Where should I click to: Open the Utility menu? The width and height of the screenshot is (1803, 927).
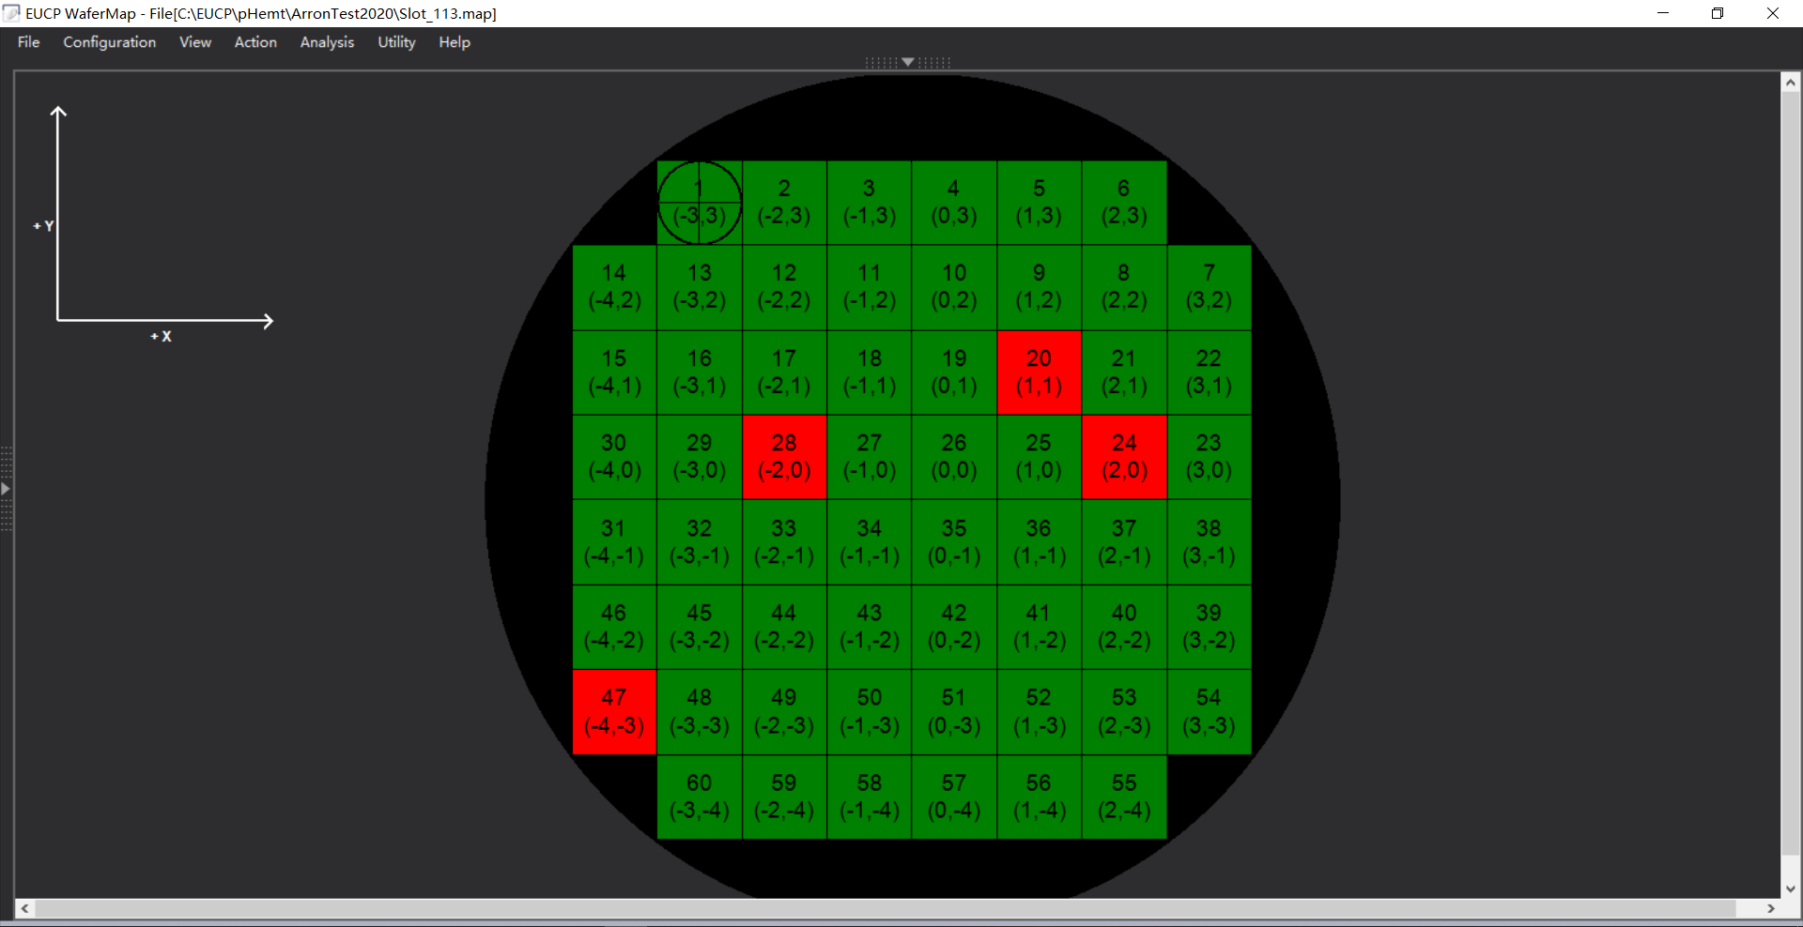(396, 42)
